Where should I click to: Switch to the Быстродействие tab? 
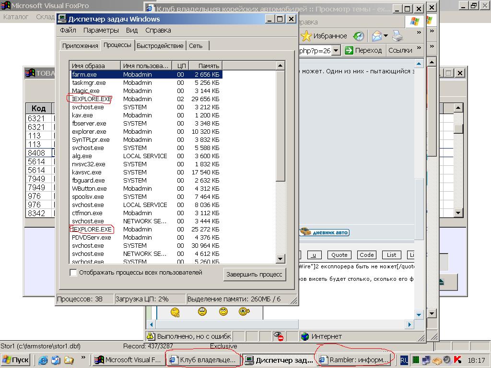160,46
